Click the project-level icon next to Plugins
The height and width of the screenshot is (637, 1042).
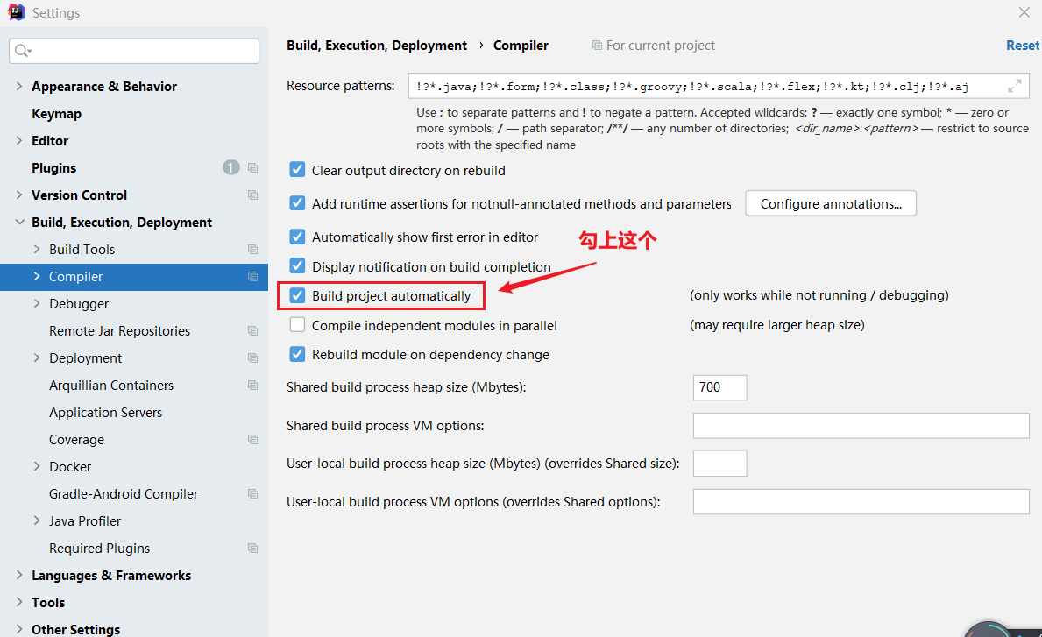[252, 168]
